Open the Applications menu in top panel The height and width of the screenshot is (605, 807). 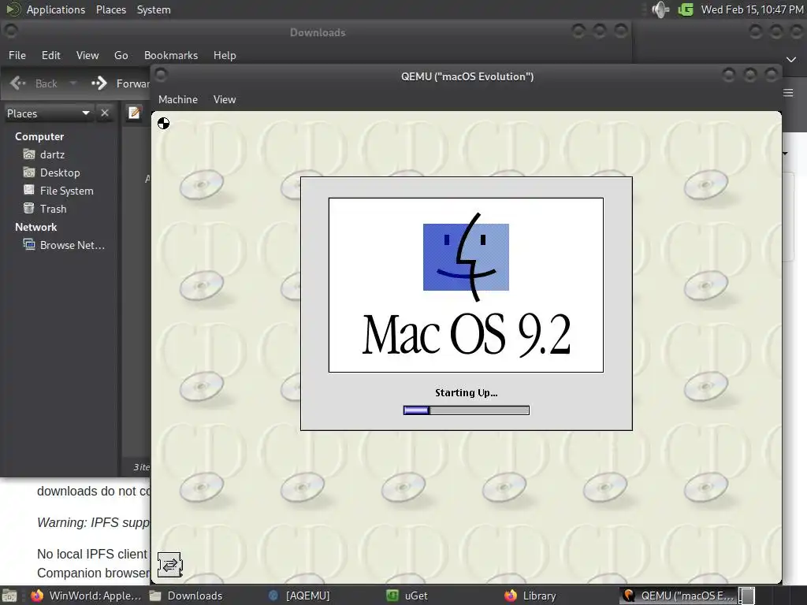tap(56, 9)
